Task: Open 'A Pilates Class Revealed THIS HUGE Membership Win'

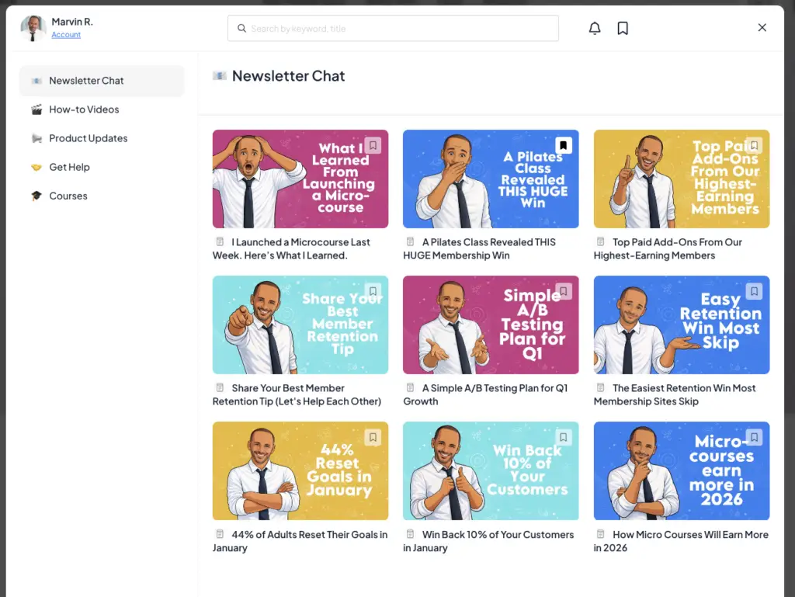Action: click(x=480, y=249)
